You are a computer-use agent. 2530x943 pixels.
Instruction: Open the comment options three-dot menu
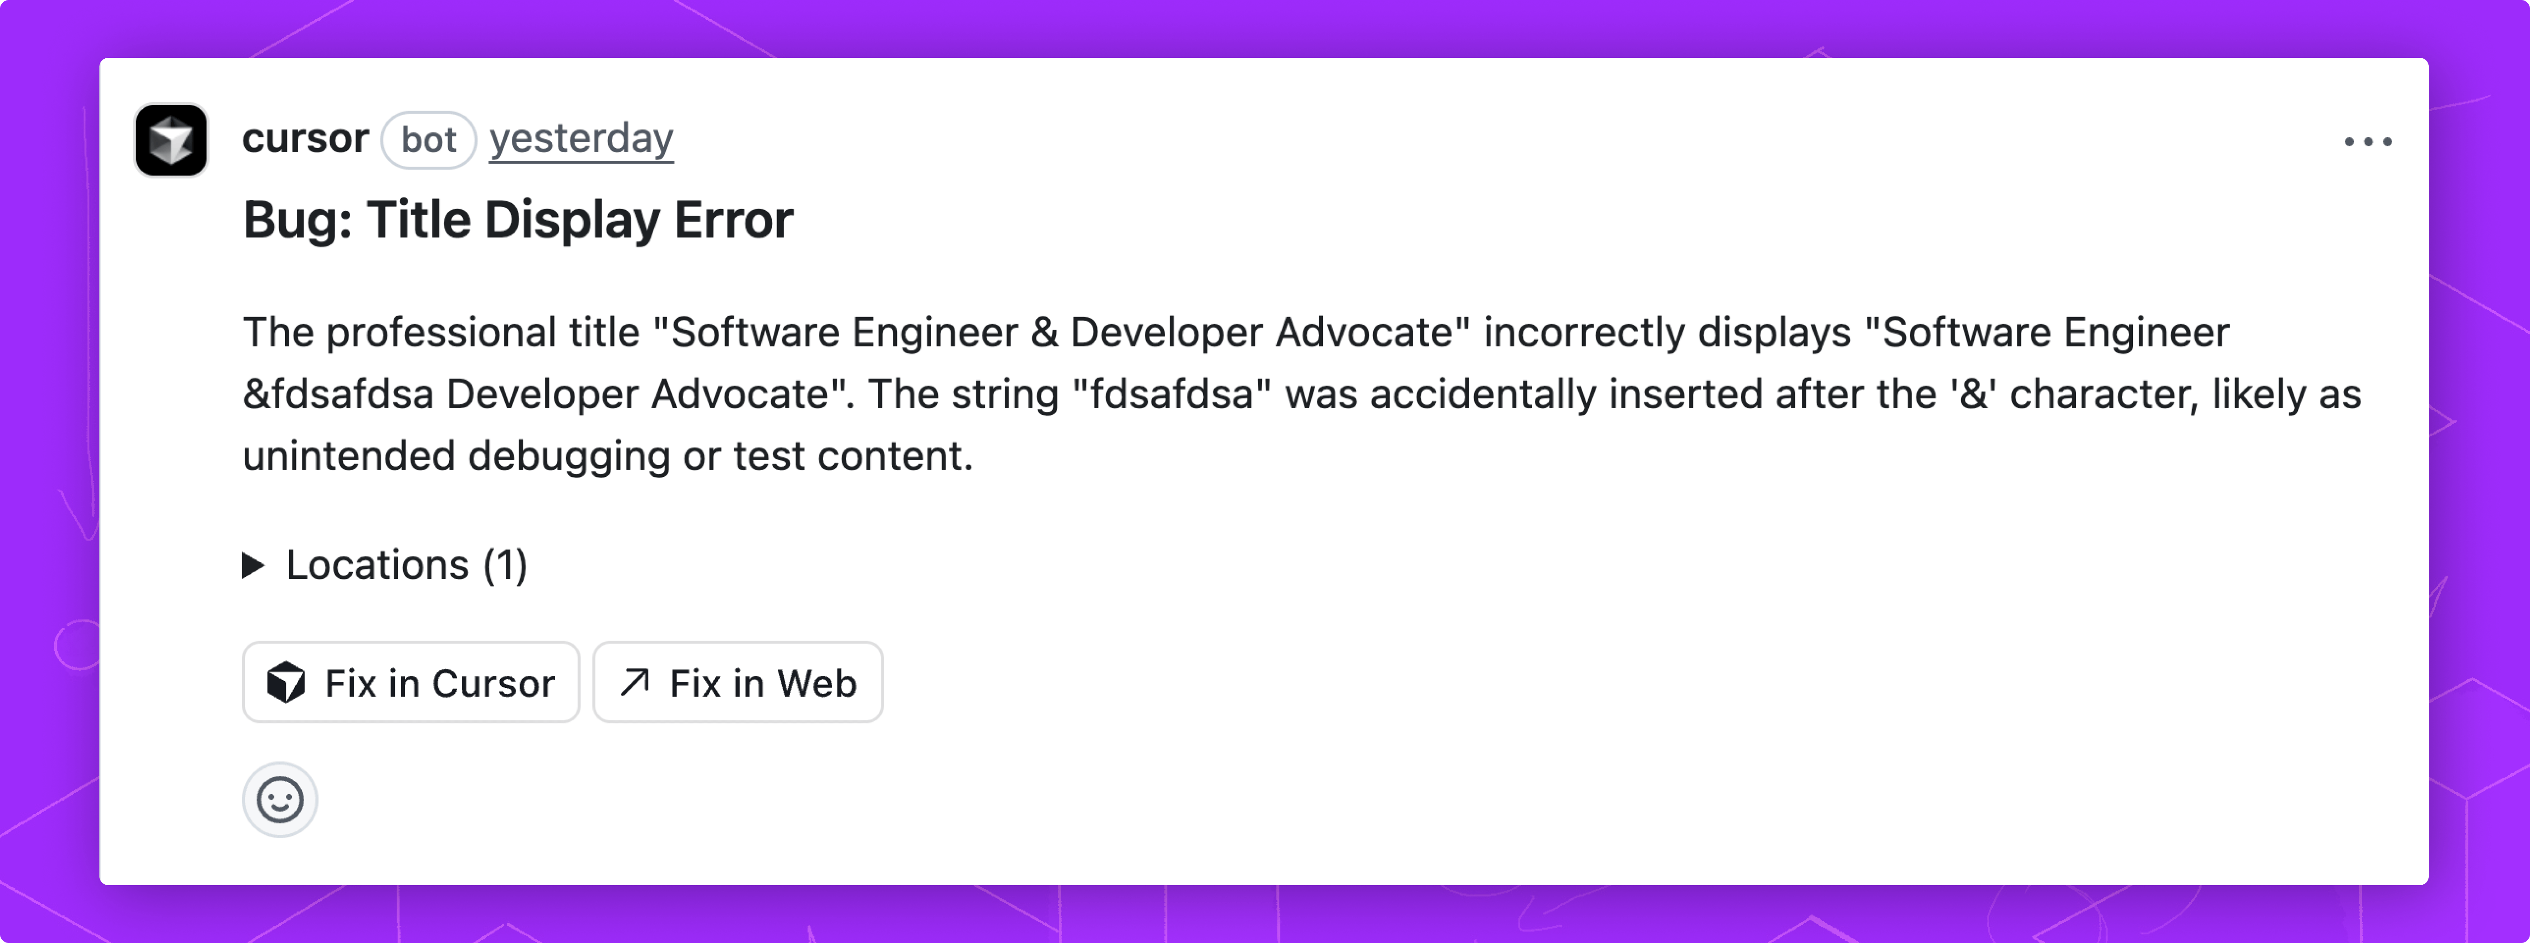[2367, 142]
